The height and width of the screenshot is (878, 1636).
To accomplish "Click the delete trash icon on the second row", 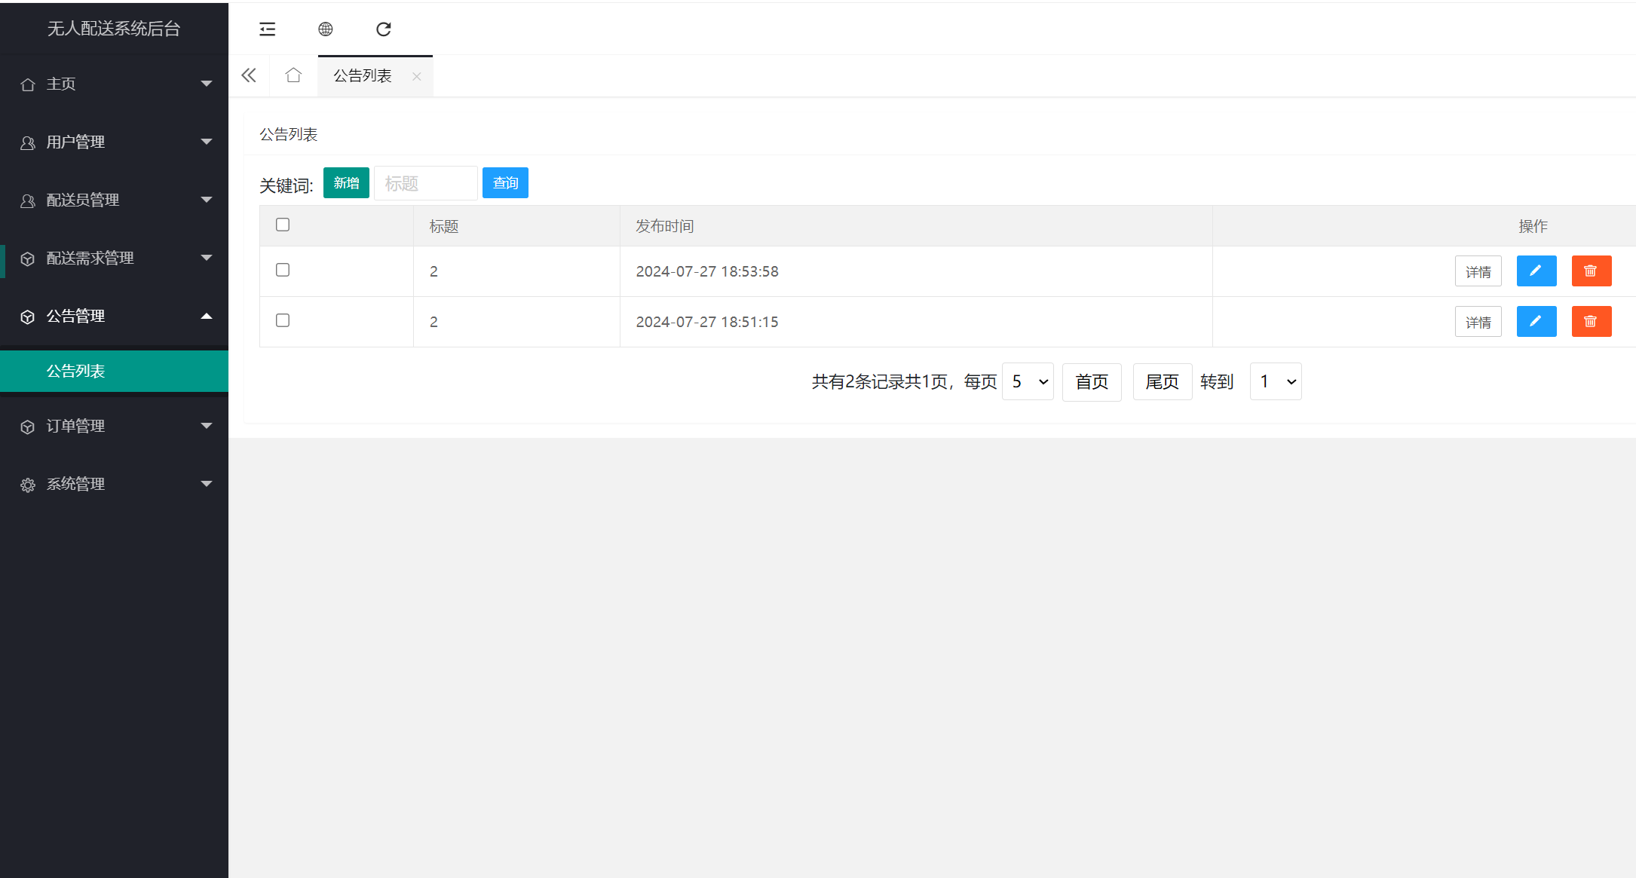I will [1592, 321].
